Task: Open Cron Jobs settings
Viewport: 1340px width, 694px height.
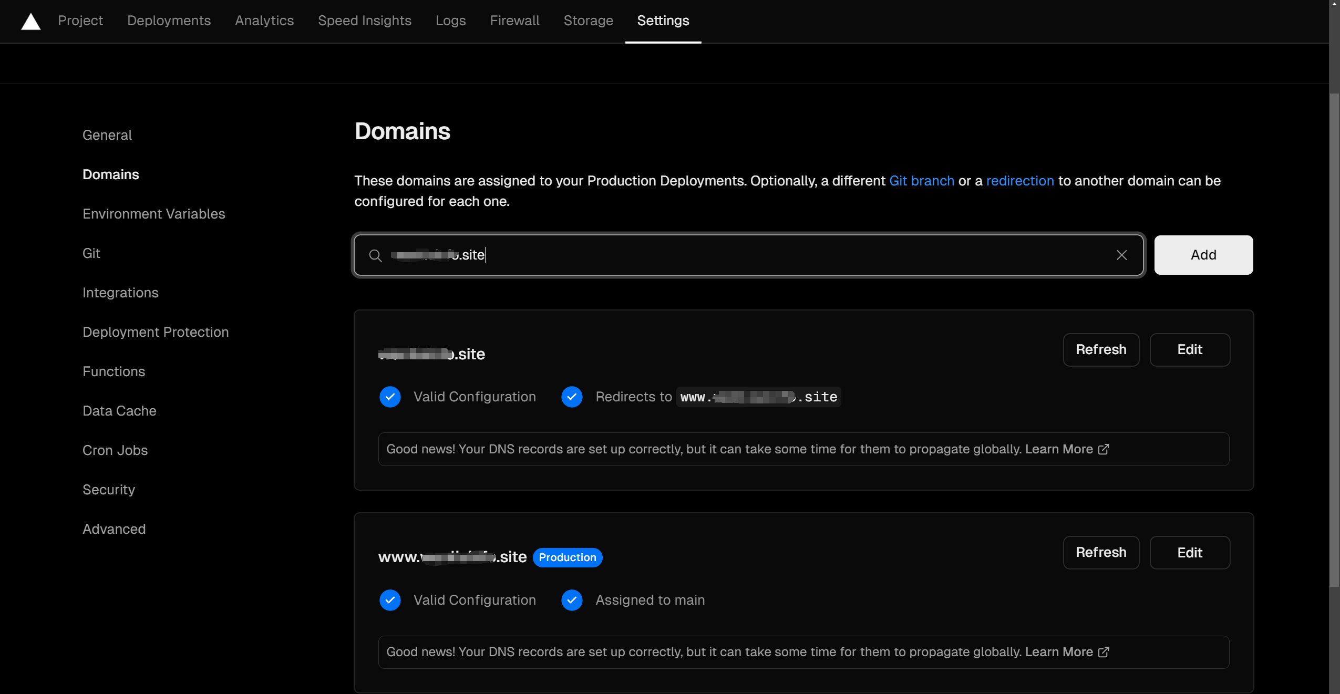Action: click(x=115, y=450)
